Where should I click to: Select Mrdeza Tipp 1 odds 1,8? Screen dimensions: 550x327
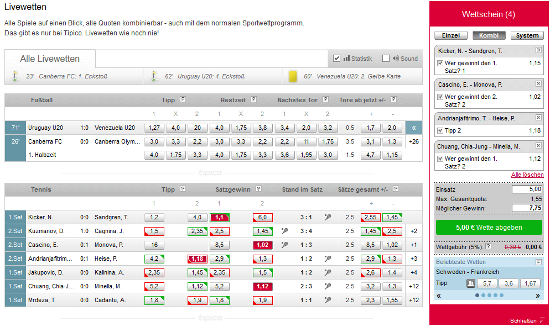coord(154,300)
